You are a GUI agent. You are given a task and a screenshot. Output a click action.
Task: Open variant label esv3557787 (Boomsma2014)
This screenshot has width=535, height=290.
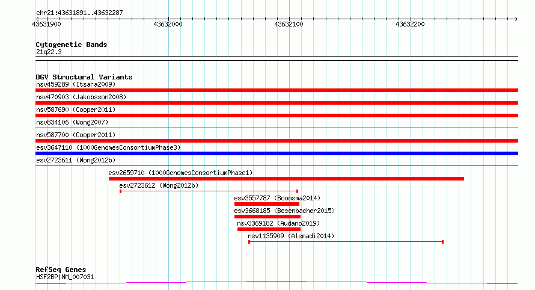tap(277, 198)
